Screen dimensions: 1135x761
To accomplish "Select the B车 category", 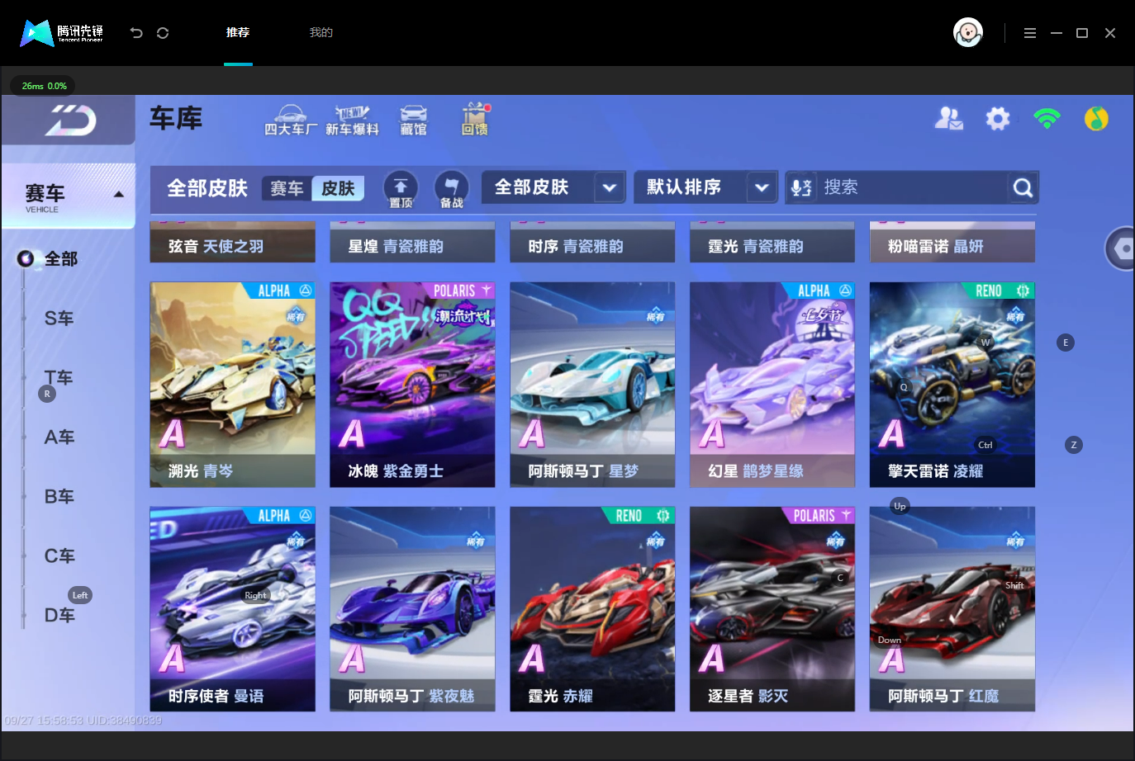I will [59, 497].
